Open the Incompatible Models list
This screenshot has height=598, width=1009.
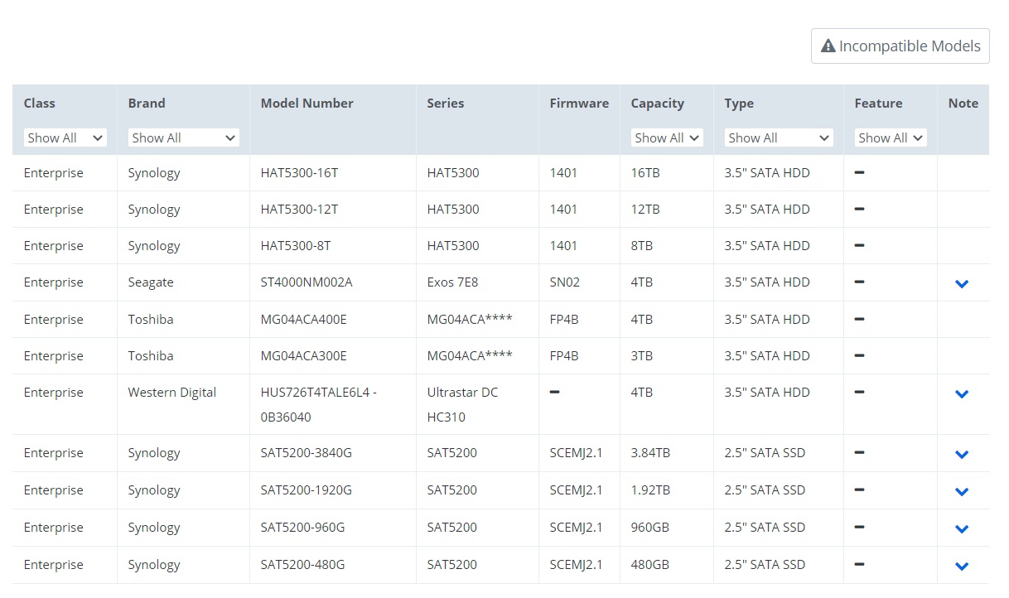900,46
